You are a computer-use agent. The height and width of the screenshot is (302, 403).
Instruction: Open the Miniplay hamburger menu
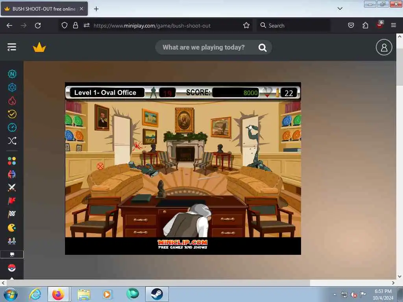(x=12, y=47)
